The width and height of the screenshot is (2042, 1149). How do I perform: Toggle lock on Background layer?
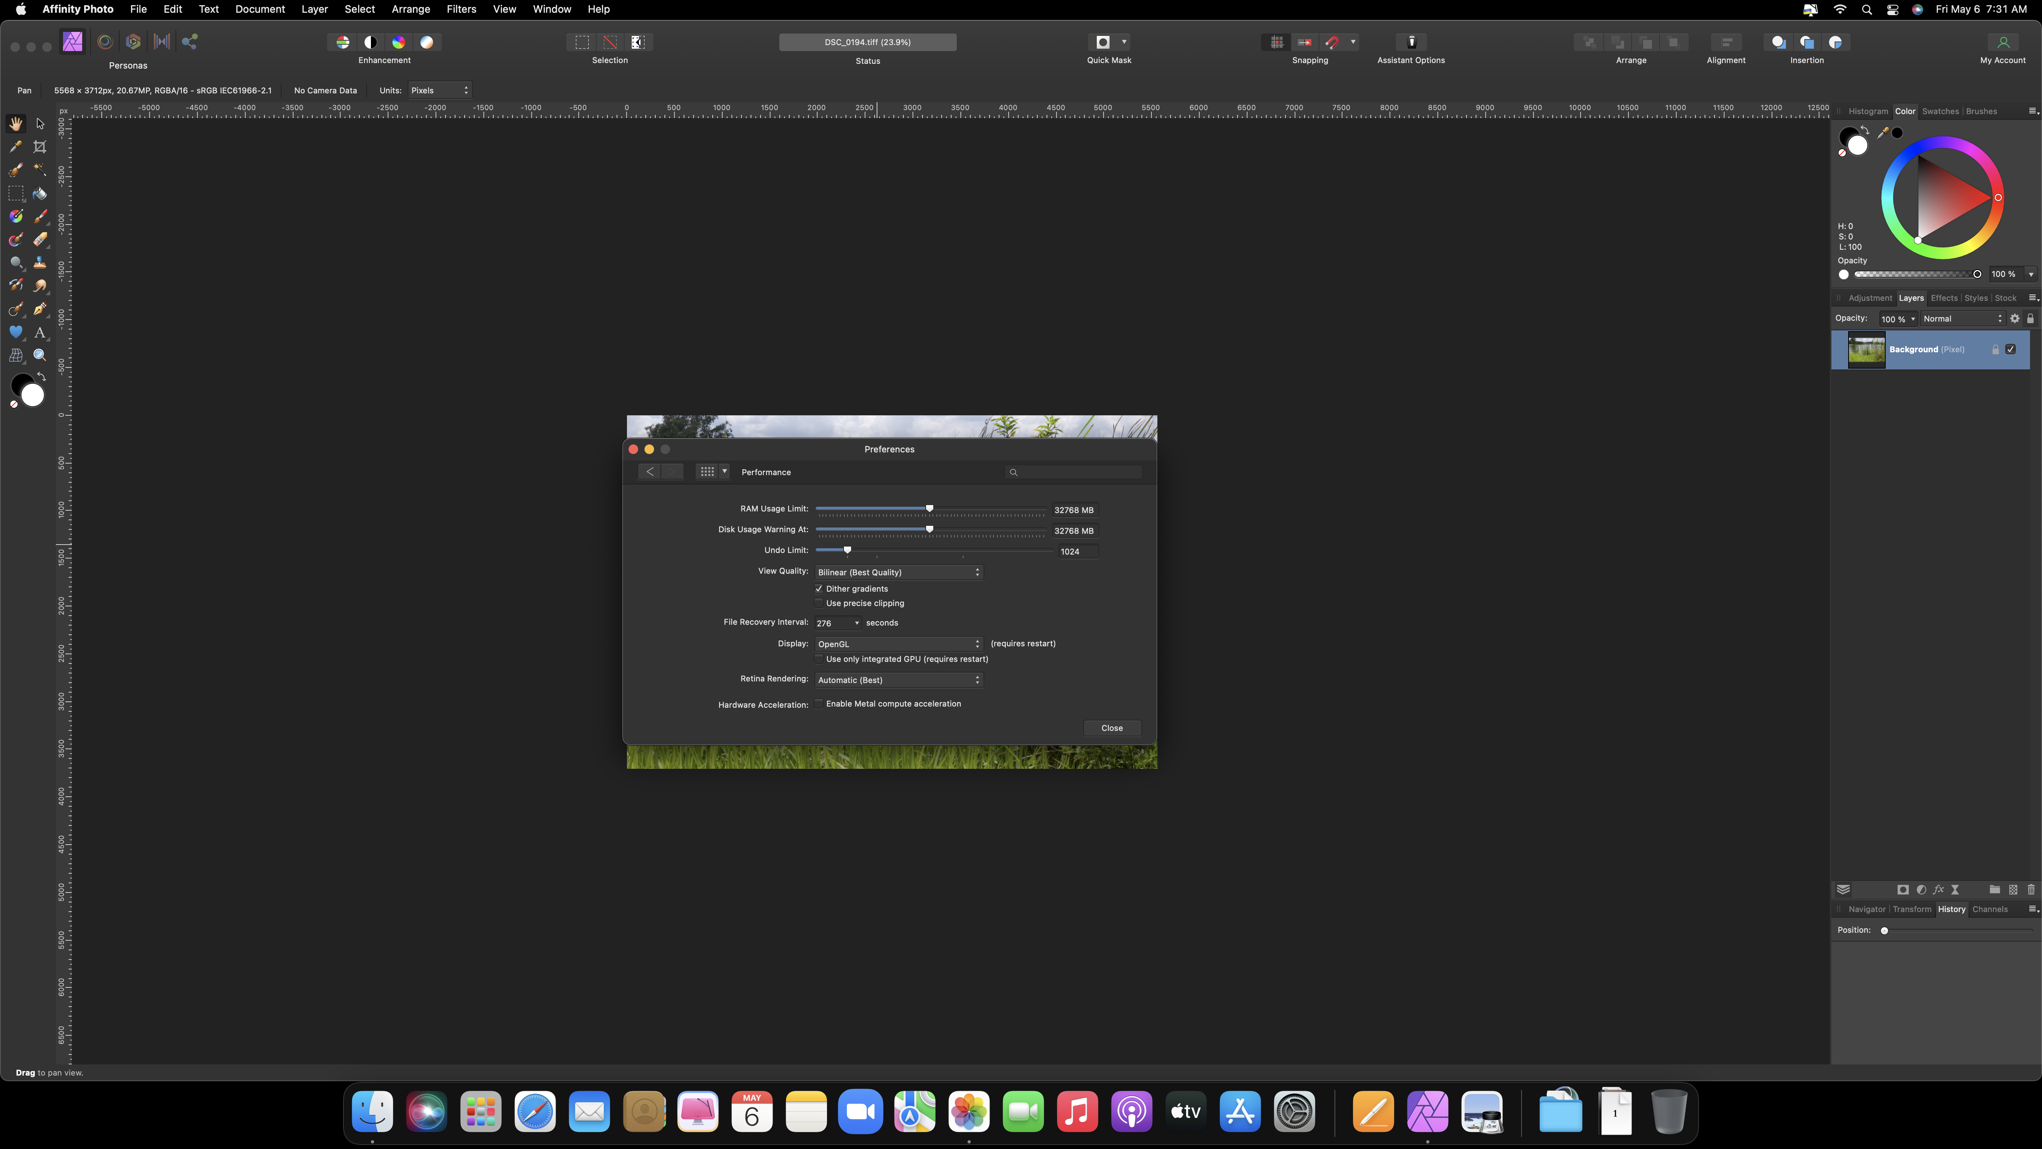(x=1995, y=349)
